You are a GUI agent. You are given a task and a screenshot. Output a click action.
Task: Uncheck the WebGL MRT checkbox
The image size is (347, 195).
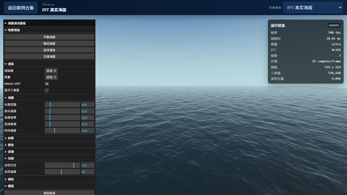[x=47, y=84]
